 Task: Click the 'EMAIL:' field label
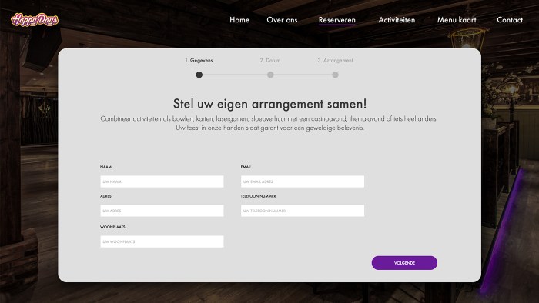tap(246, 167)
